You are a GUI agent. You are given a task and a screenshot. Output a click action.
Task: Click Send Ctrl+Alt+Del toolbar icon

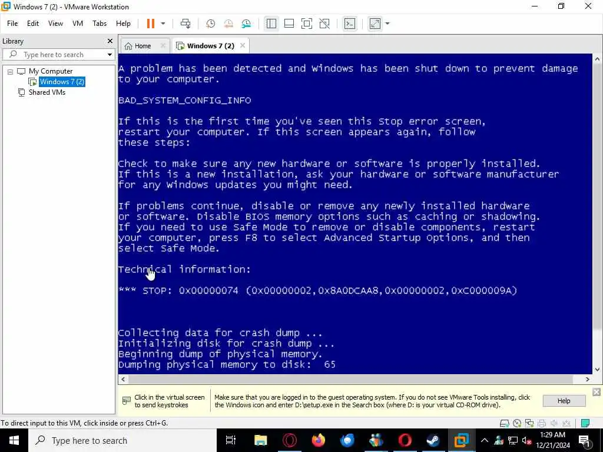pos(185,24)
